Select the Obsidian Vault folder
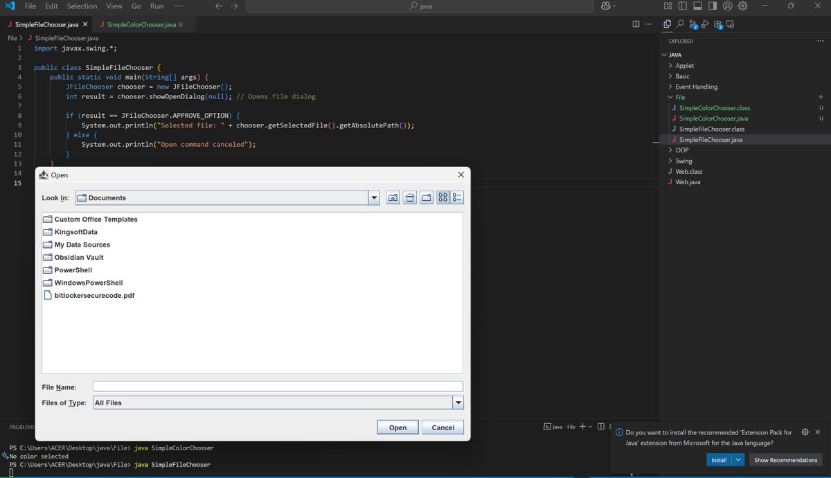The width and height of the screenshot is (831, 478). (x=73, y=257)
